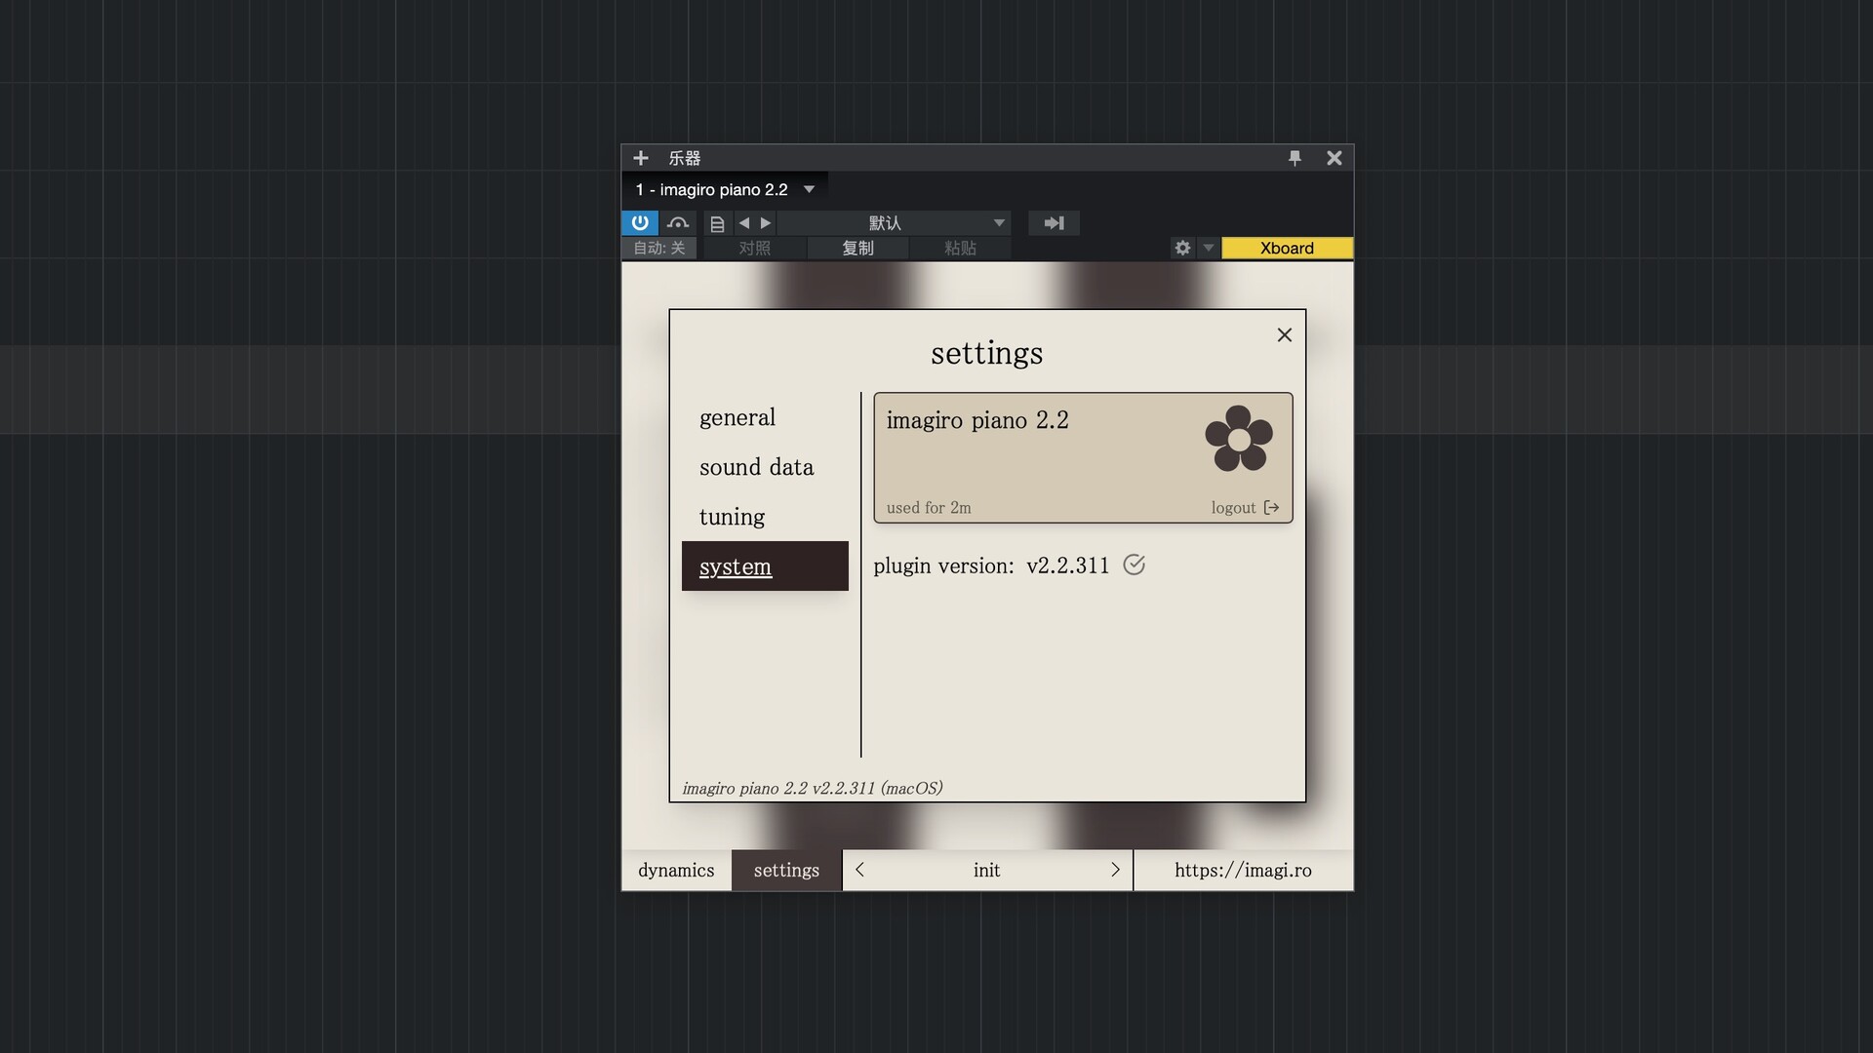This screenshot has width=1873, height=1053.
Task: Close the settings dialog with X
Action: [x=1284, y=335]
